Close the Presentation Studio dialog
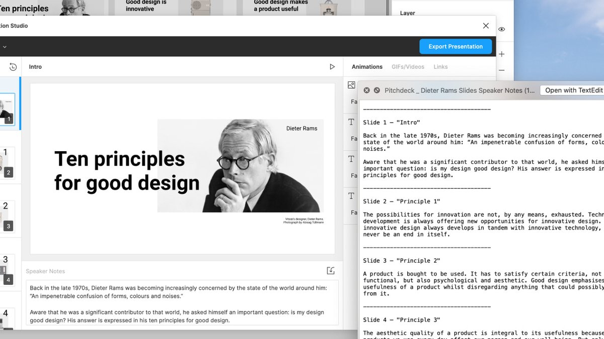 (486, 26)
